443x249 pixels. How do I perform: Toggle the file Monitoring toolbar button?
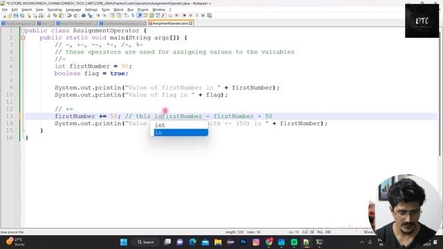(177, 15)
